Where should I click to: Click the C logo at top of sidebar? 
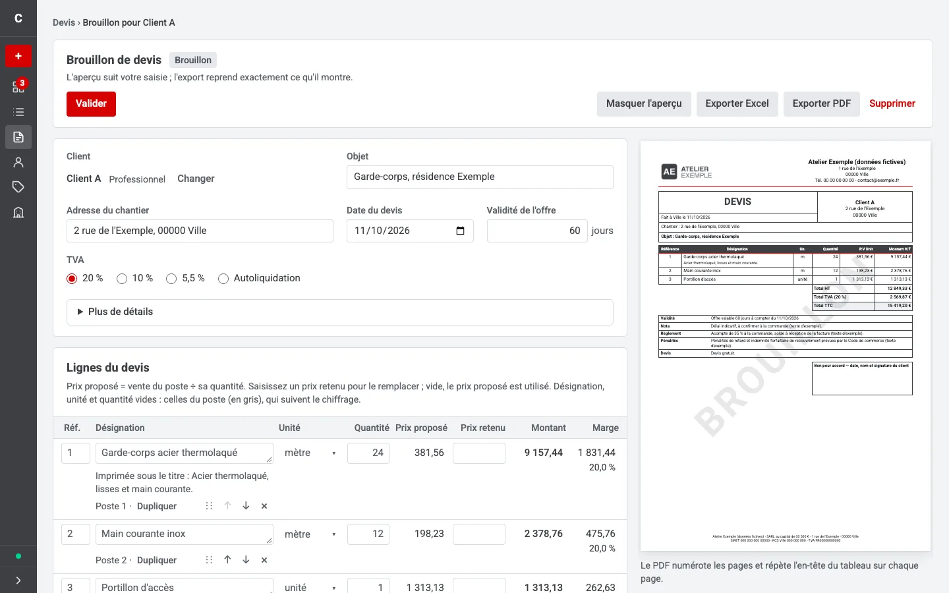click(18, 18)
